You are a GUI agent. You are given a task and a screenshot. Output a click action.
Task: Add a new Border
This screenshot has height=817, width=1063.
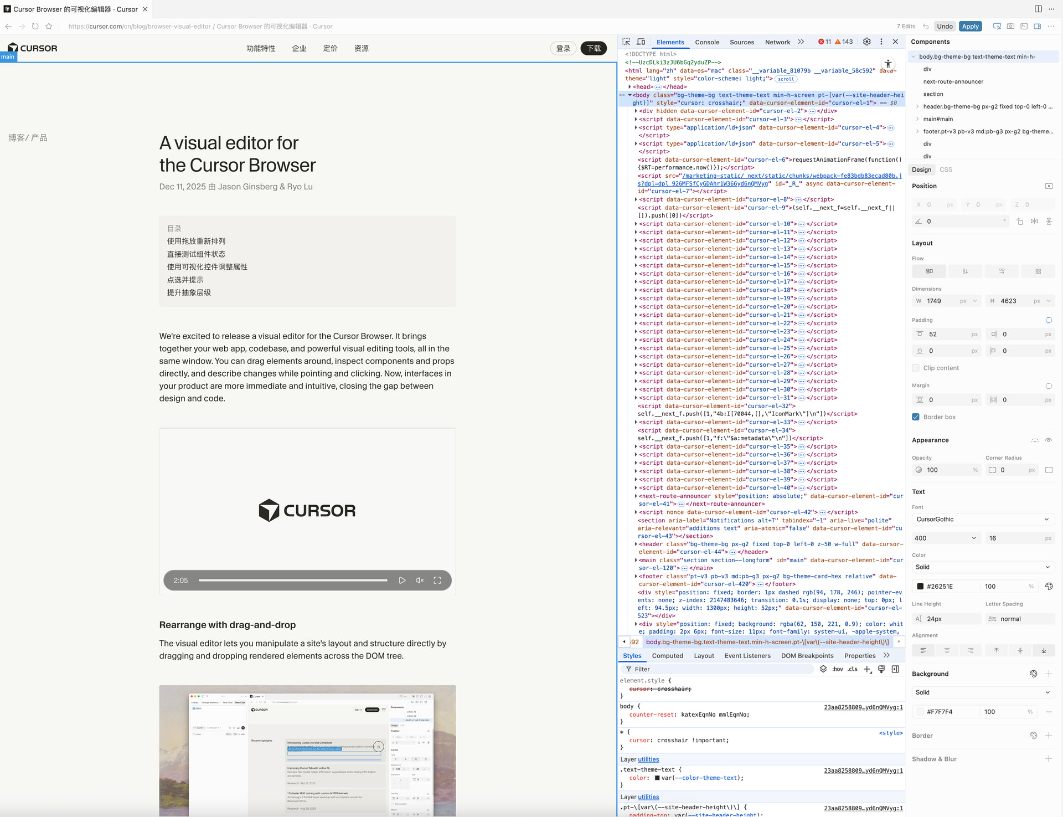coord(1049,736)
